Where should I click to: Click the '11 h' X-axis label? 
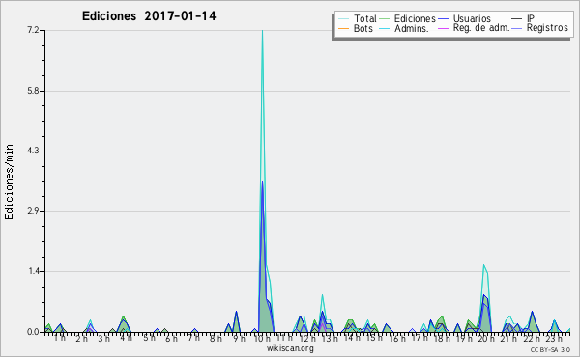pyautogui.click(x=284, y=338)
